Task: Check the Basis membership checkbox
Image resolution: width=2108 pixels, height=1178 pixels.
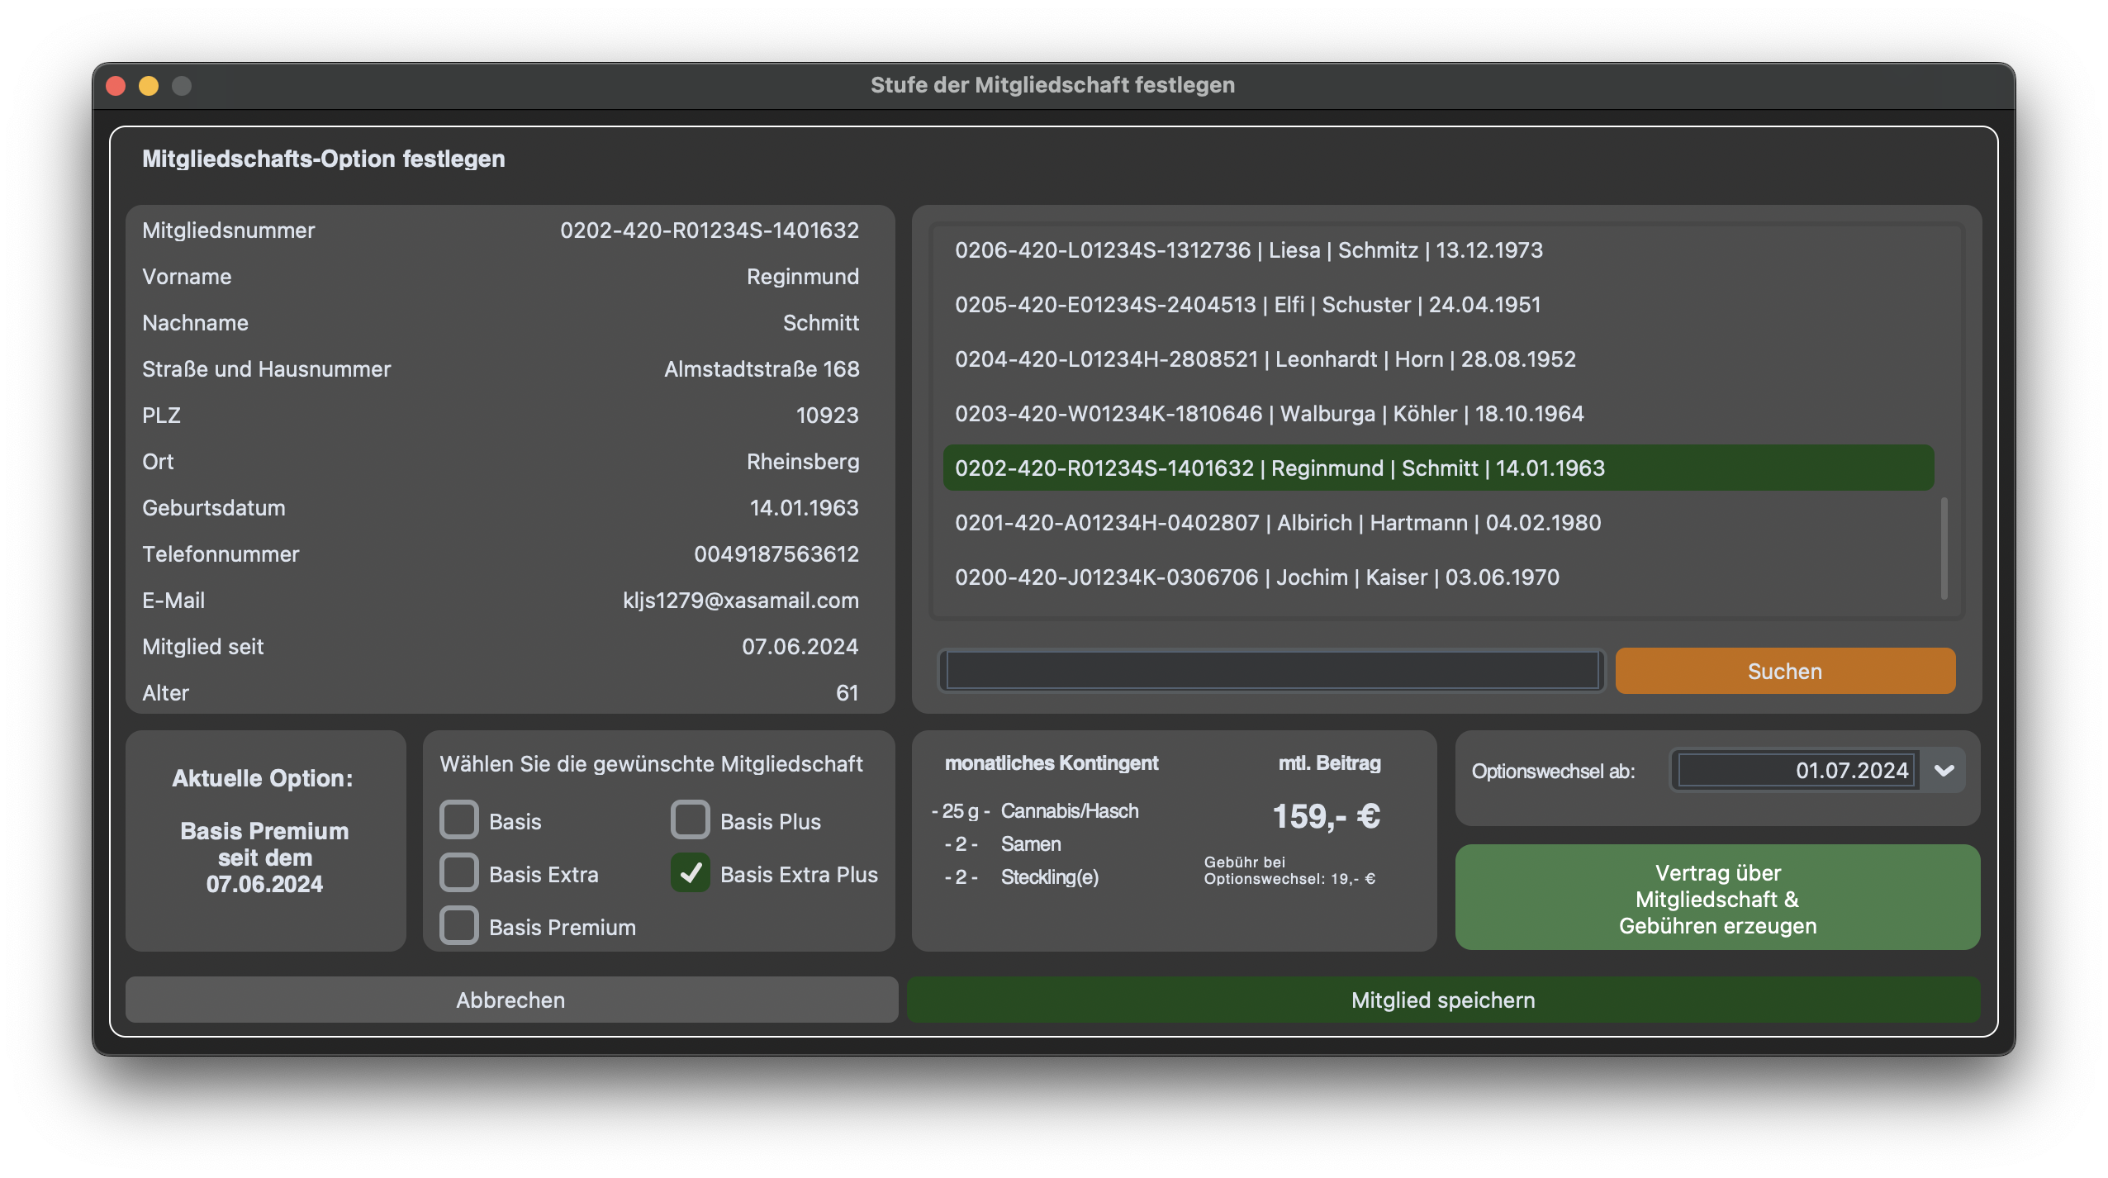Action: click(459, 820)
